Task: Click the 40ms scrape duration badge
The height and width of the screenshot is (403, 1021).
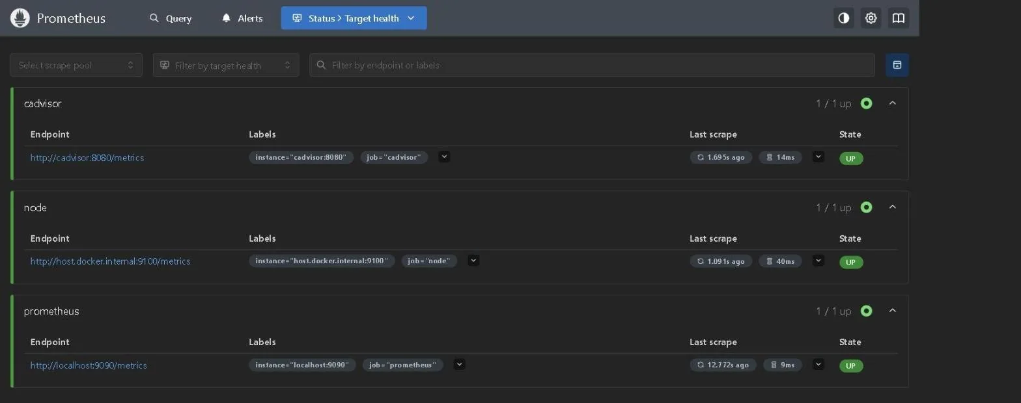Action: click(780, 261)
